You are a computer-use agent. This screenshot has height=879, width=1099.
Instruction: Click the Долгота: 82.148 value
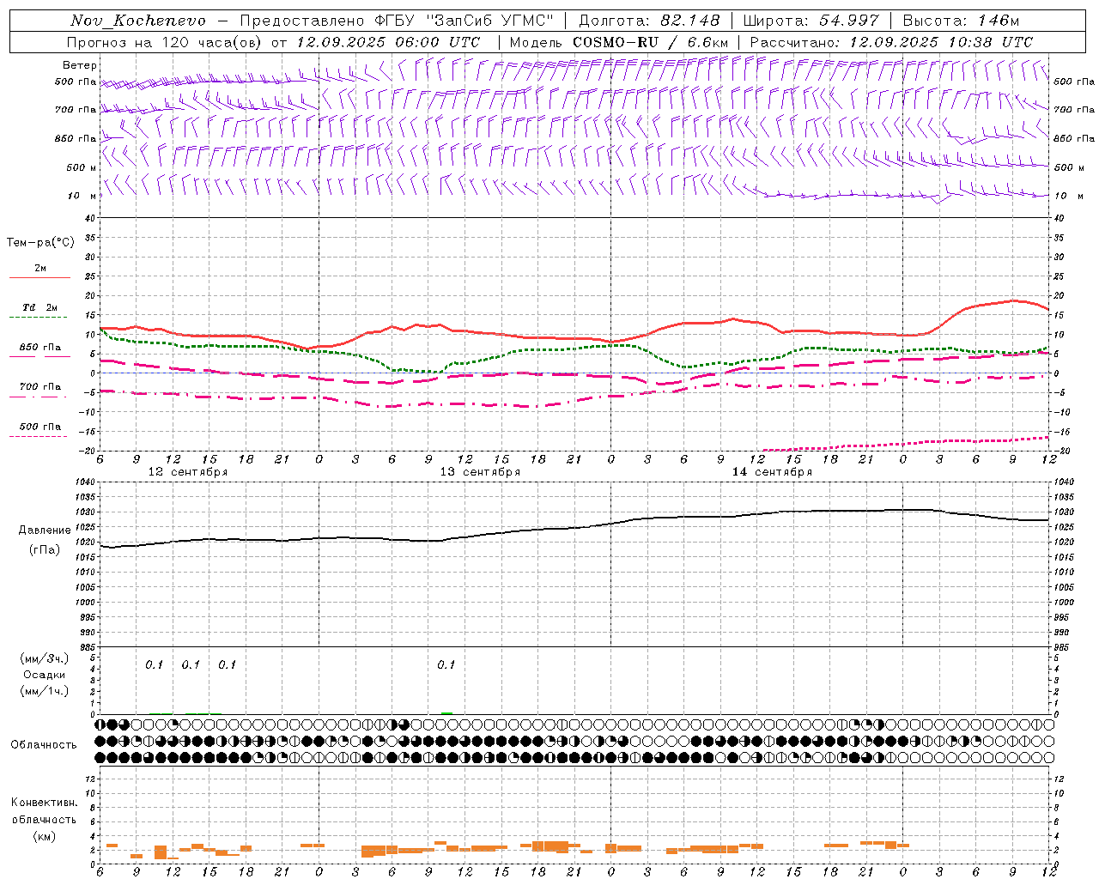click(x=649, y=21)
